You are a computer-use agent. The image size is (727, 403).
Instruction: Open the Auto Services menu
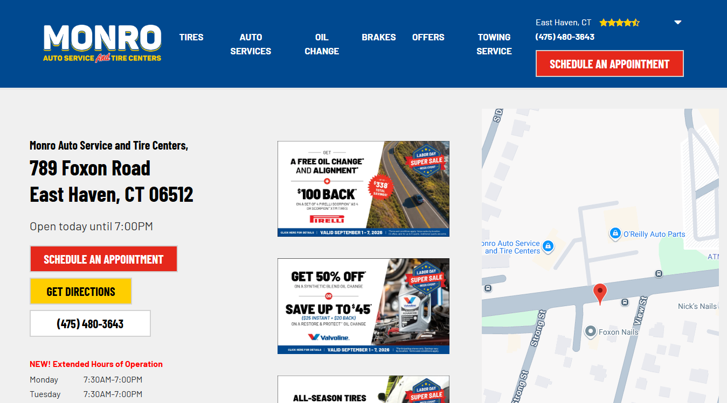coord(251,44)
